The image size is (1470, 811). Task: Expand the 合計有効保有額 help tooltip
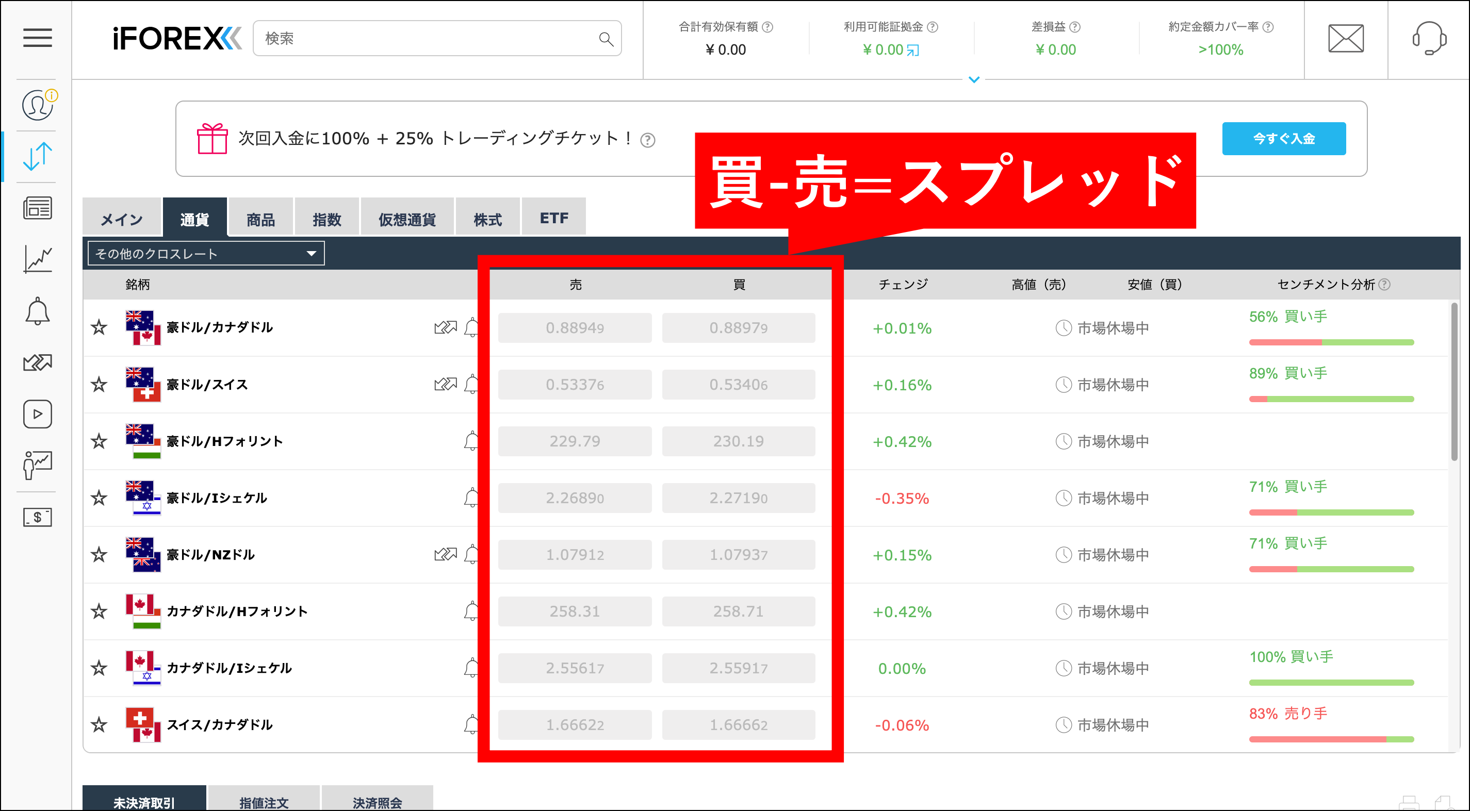(x=768, y=26)
